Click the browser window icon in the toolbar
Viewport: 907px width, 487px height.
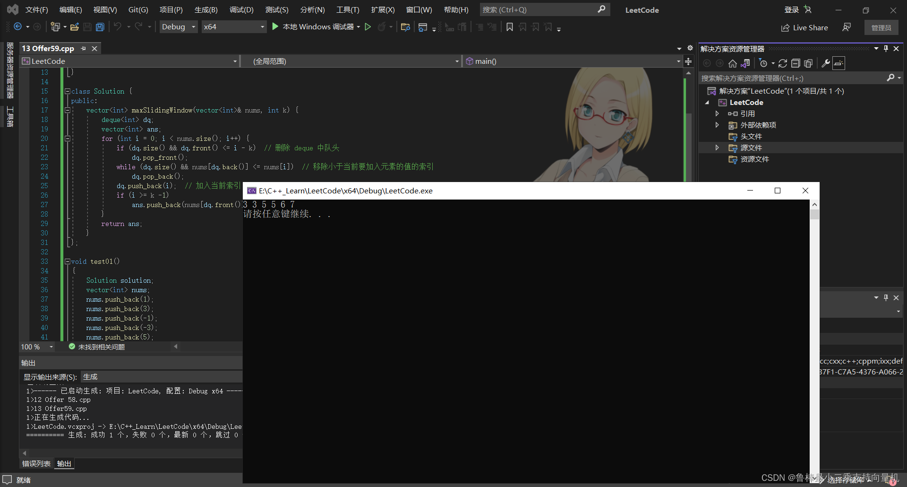(423, 27)
